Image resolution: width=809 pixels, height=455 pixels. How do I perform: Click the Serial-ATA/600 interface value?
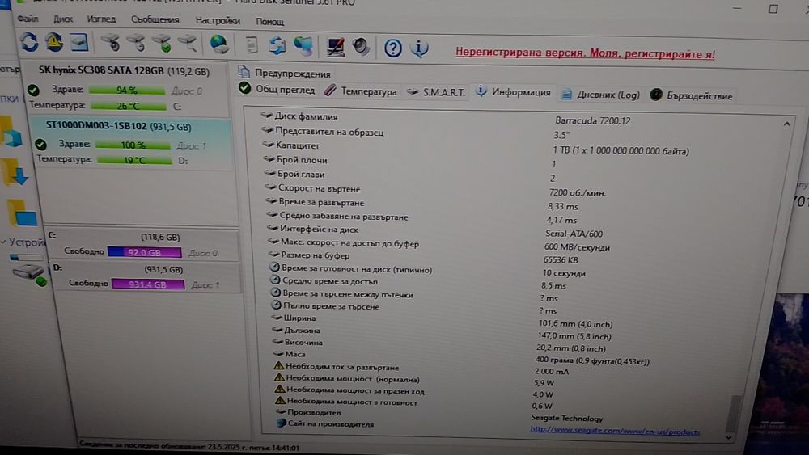pyautogui.click(x=574, y=234)
